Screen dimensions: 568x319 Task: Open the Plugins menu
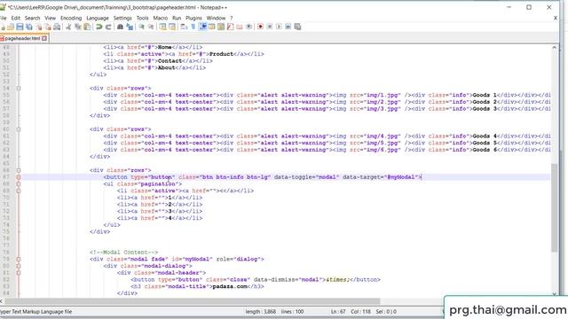point(193,18)
